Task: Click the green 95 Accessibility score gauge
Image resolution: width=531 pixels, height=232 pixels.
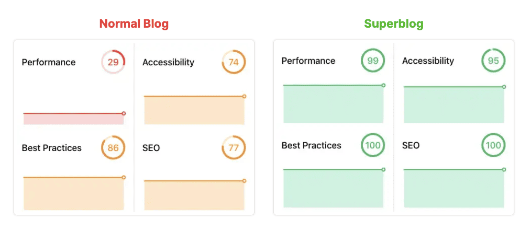Action: [493, 61]
